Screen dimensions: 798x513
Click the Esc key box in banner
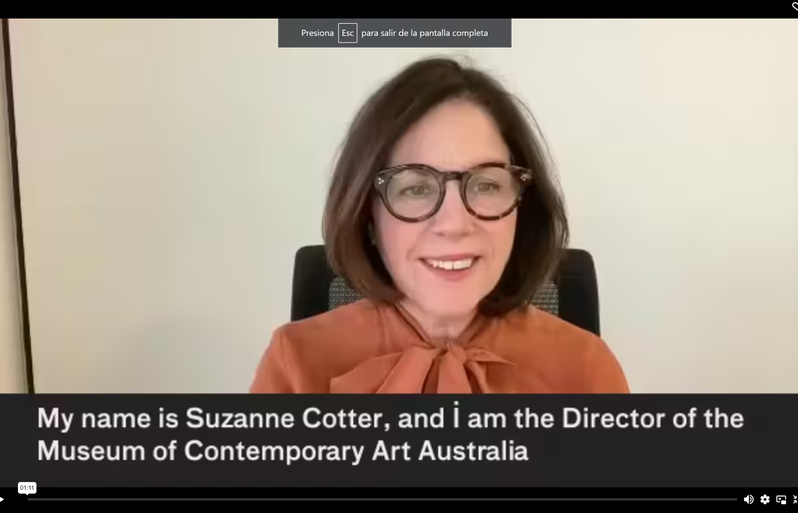click(347, 33)
